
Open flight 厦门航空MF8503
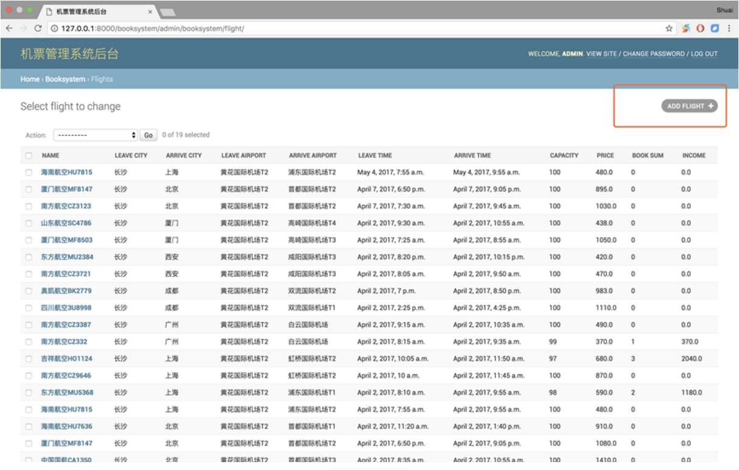click(66, 240)
